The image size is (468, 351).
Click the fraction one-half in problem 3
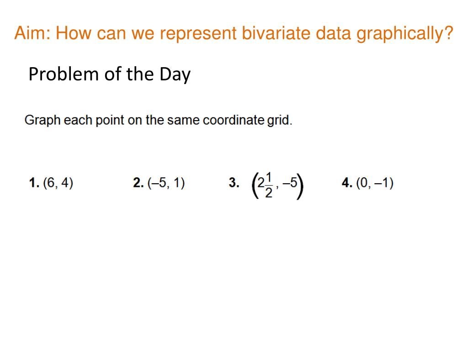[x=269, y=185]
